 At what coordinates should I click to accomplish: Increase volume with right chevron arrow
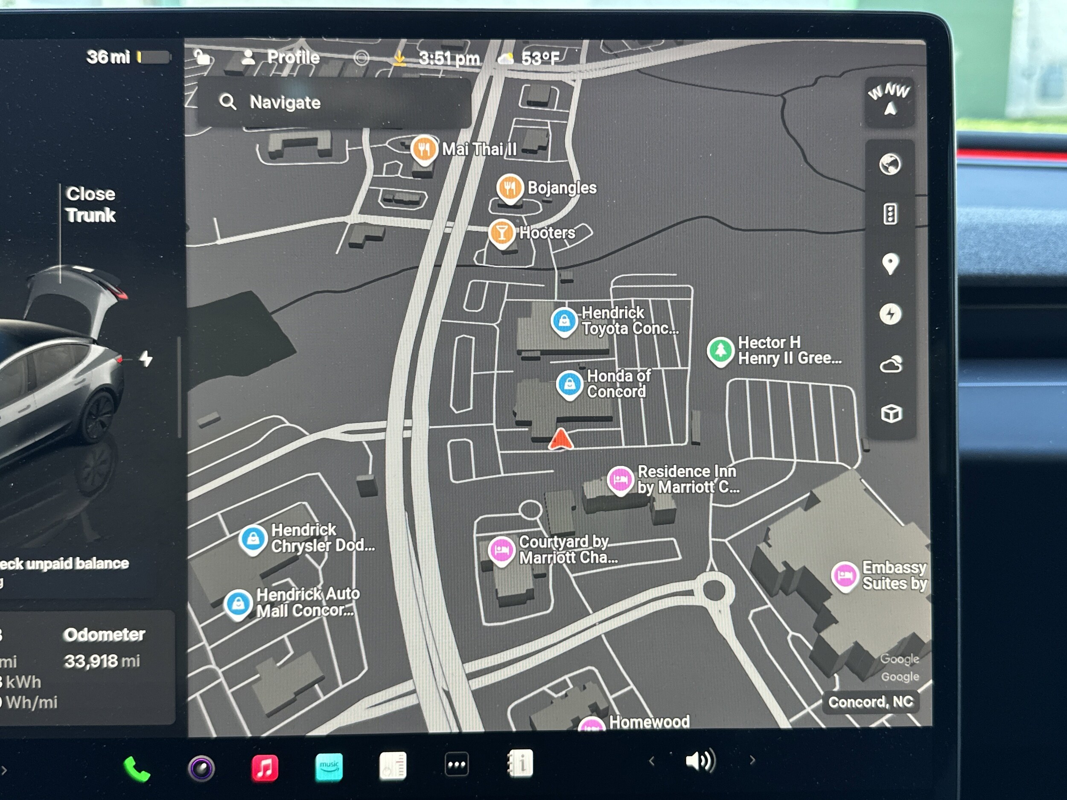tap(752, 760)
